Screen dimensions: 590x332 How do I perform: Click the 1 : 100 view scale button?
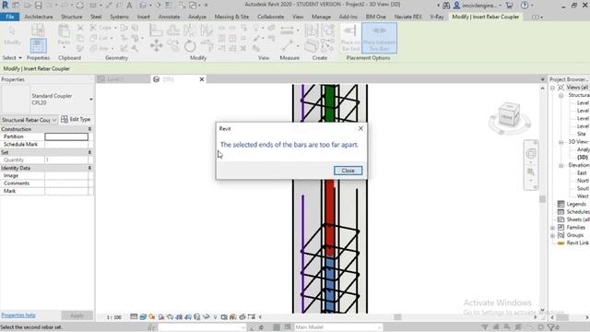pos(113,317)
